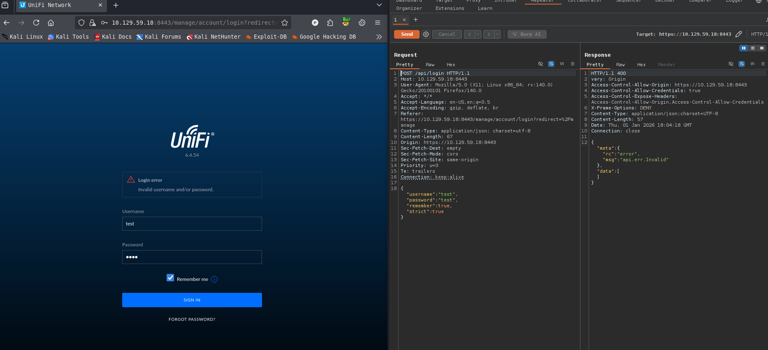Select Response Pretty tab
768x350 pixels.
click(x=595, y=65)
